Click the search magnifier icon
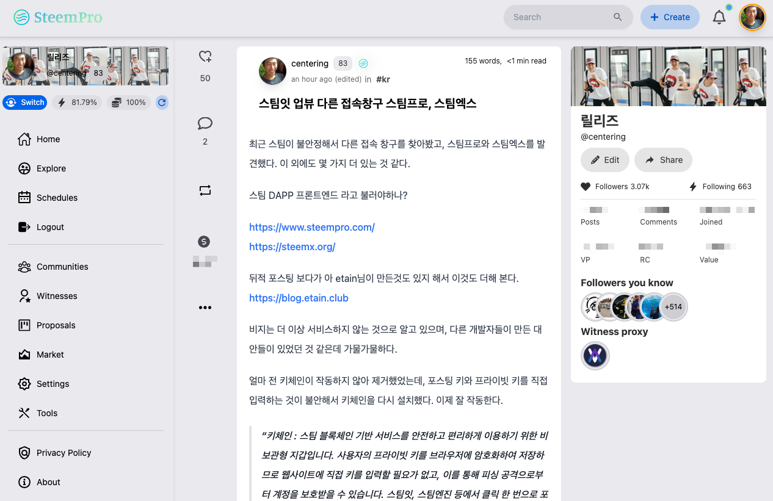773x501 pixels. tap(618, 17)
